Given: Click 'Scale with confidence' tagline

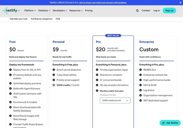Looking at the screenshot, I should (x=150, y=57).
